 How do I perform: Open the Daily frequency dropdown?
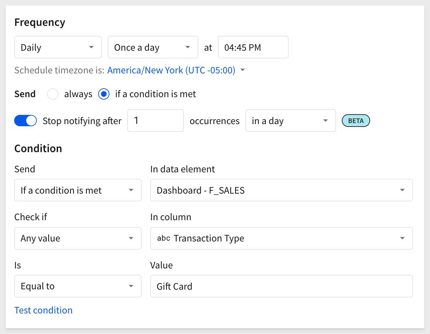(58, 47)
